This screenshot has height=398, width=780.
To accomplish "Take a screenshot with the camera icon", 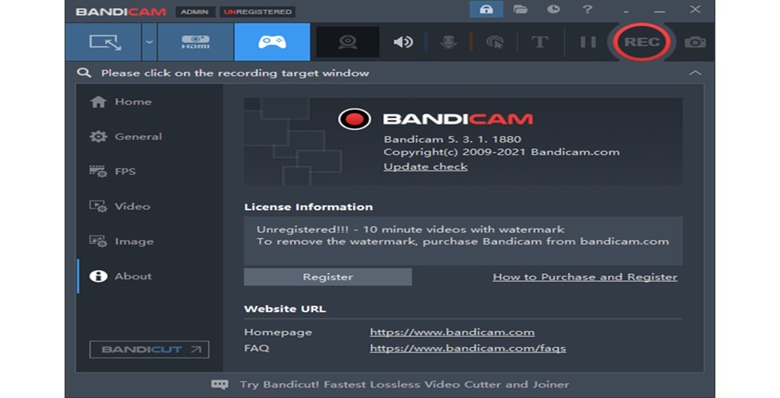I will 695,42.
